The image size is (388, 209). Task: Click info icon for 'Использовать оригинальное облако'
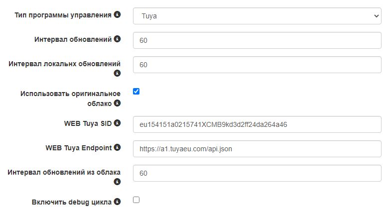click(118, 103)
